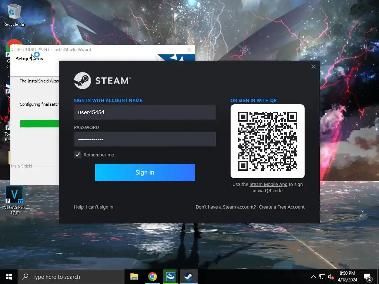Open the Steam Mobile App link
The width and height of the screenshot is (379, 284).
[x=268, y=184]
